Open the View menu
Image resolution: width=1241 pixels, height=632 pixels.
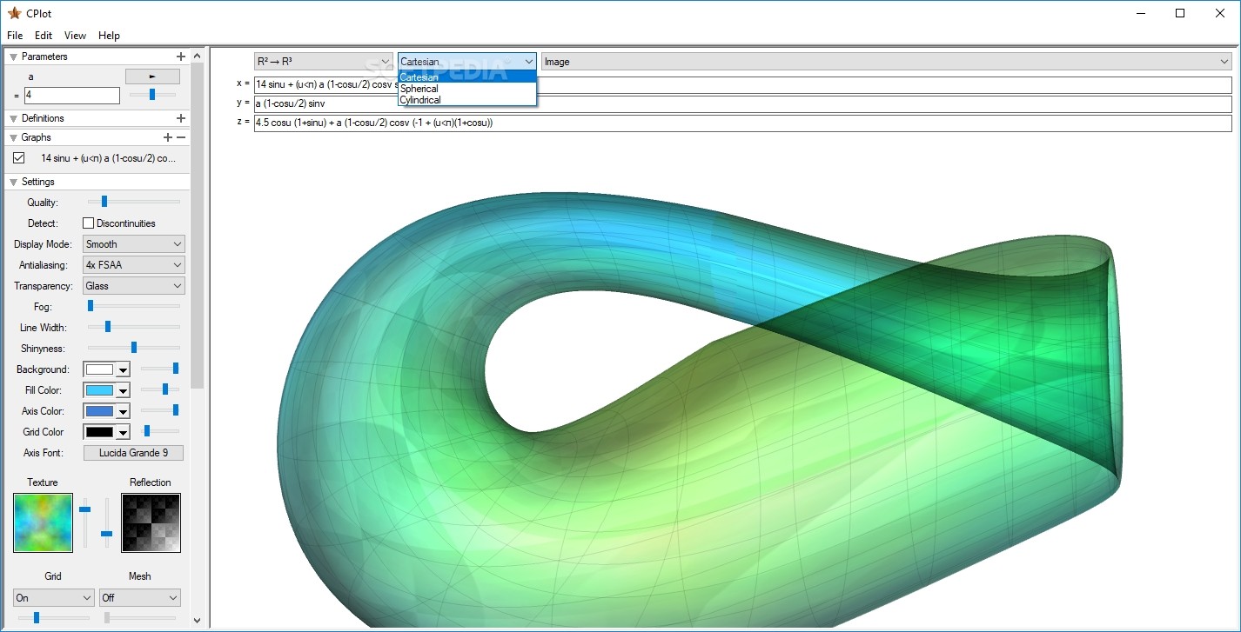[x=75, y=36]
